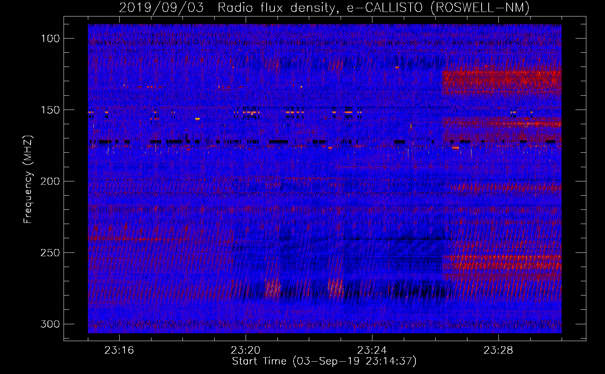This screenshot has width=605, height=374.
Task: Click the 'Start Time (03-Sep-19 23:14:37)' label
Action: coord(324,361)
